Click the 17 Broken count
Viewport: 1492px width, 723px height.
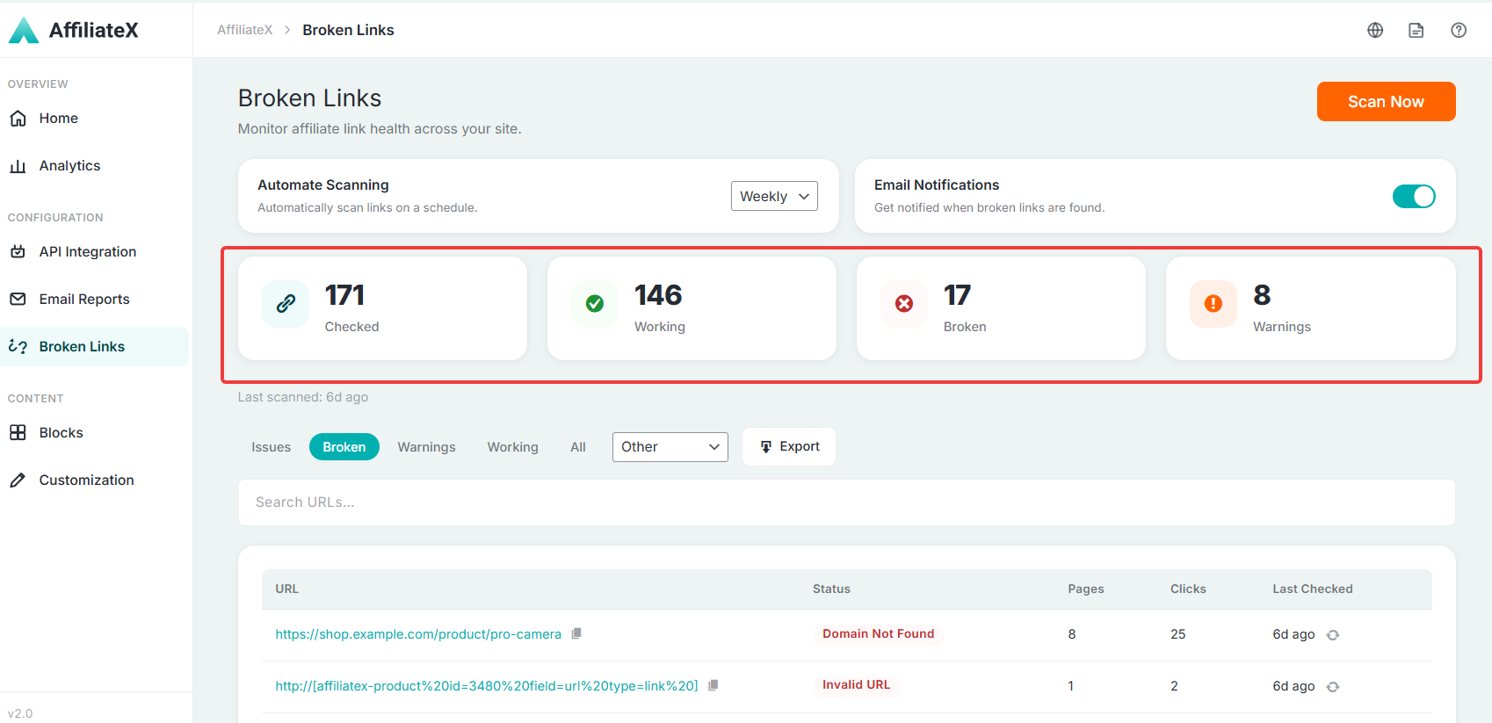957,295
